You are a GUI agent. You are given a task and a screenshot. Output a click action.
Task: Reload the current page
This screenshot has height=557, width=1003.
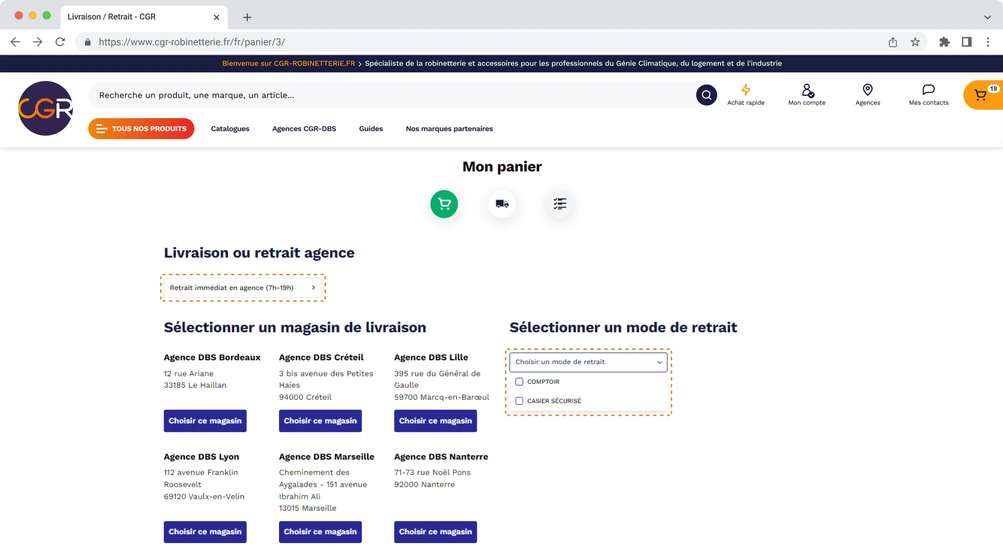point(60,42)
